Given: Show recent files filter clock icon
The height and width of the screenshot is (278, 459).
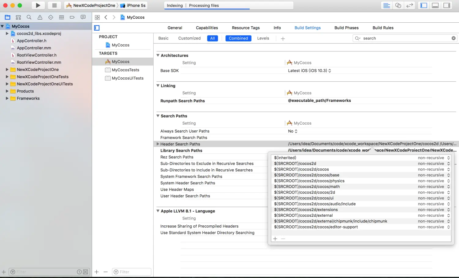Looking at the screenshot, I should [79, 272].
